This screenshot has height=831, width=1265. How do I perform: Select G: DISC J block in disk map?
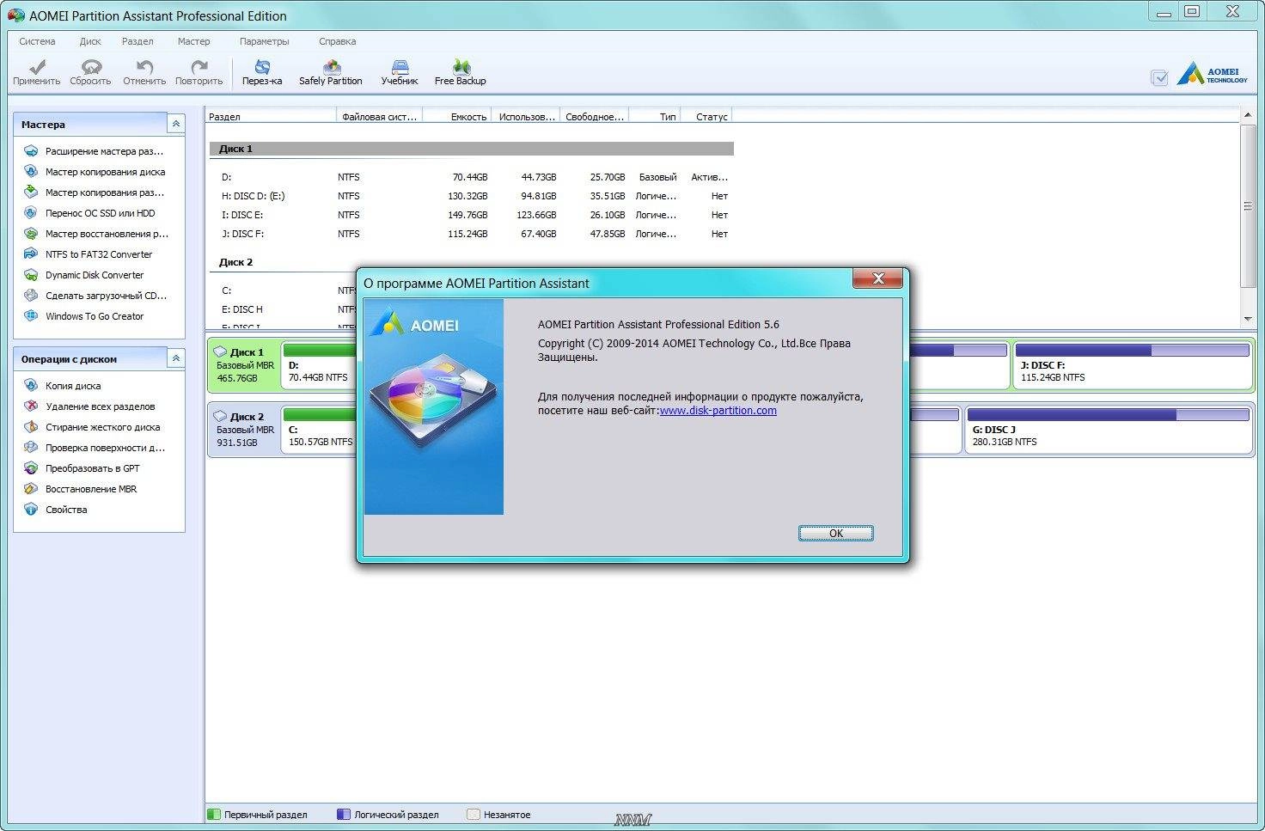coord(1109,429)
